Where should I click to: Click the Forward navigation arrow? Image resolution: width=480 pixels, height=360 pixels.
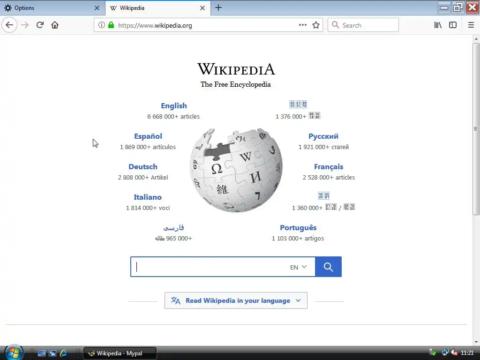25,25
